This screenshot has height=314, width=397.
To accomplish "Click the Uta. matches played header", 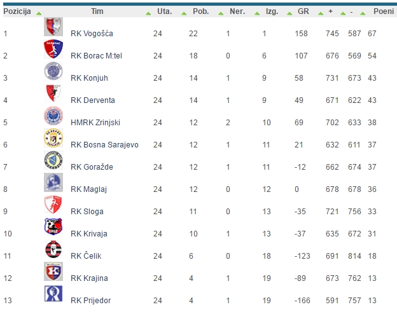I will (x=164, y=12).
